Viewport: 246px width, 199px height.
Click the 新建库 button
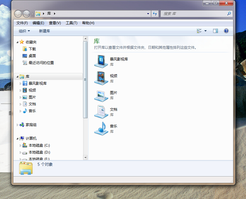click(x=45, y=31)
